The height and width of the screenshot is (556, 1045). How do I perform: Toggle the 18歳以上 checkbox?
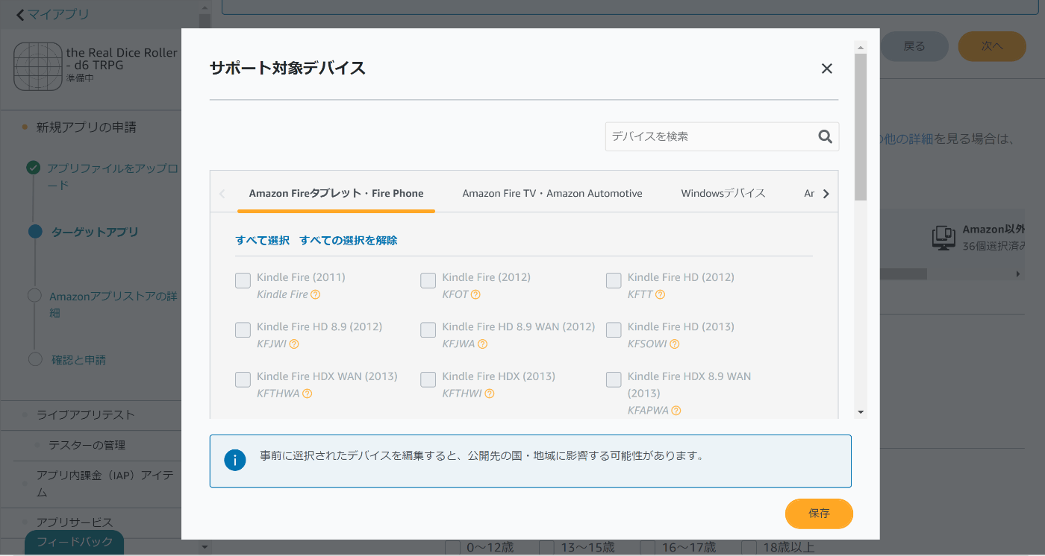pyautogui.click(x=749, y=548)
